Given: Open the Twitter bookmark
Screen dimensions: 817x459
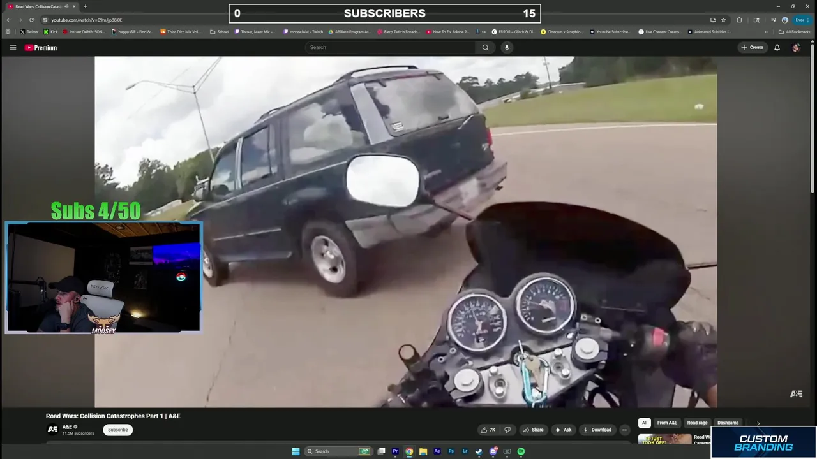Looking at the screenshot, I should pos(29,31).
